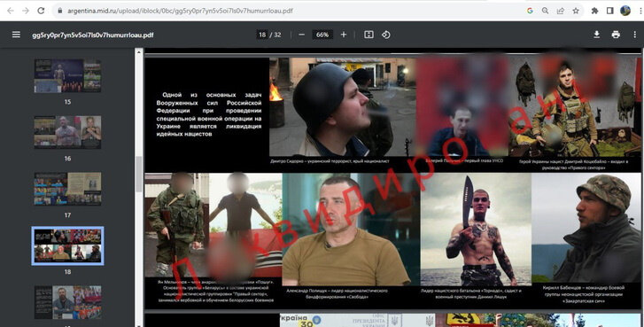Click the address bar URL

tap(180, 12)
